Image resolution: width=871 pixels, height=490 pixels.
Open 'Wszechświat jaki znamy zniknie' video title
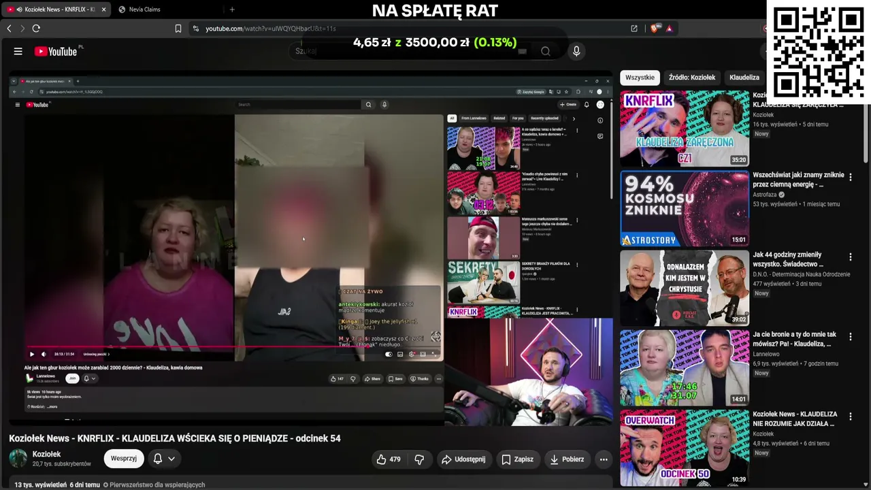click(x=798, y=180)
